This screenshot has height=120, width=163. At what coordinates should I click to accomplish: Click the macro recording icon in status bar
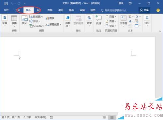(x=52, y=117)
